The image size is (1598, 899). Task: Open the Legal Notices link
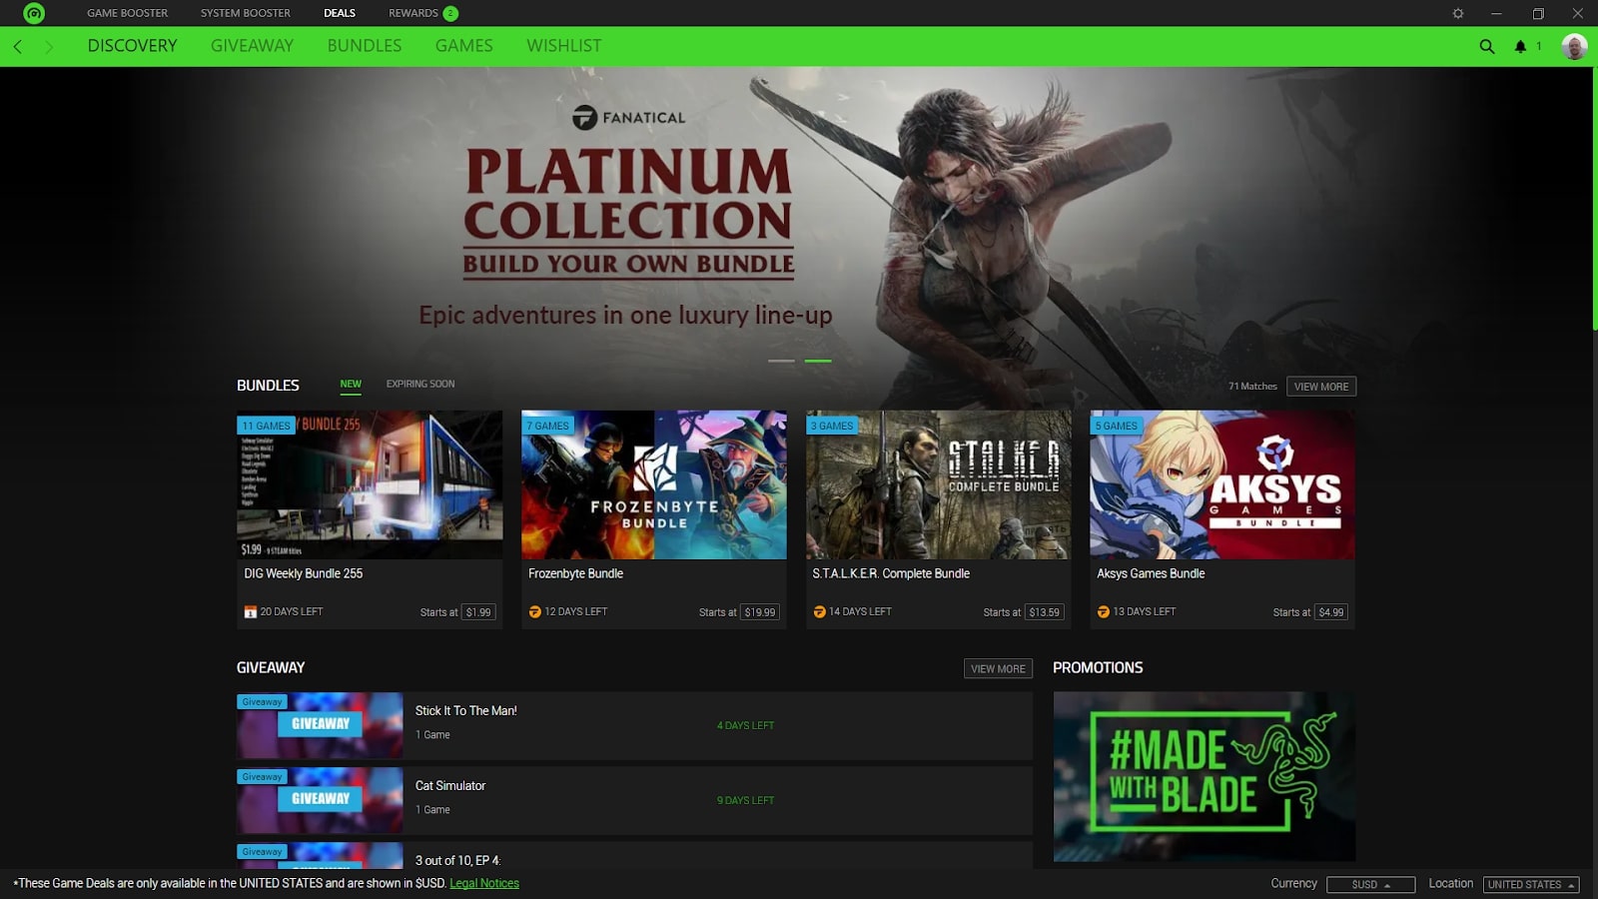point(484,883)
